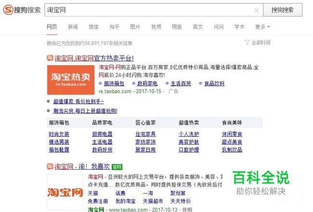The width and height of the screenshot is (313, 212).
Task: Open the 全部时间 time filter
Action: pyautogui.click(x=261, y=42)
